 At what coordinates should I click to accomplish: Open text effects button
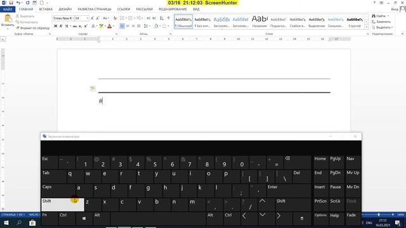tap(93, 26)
